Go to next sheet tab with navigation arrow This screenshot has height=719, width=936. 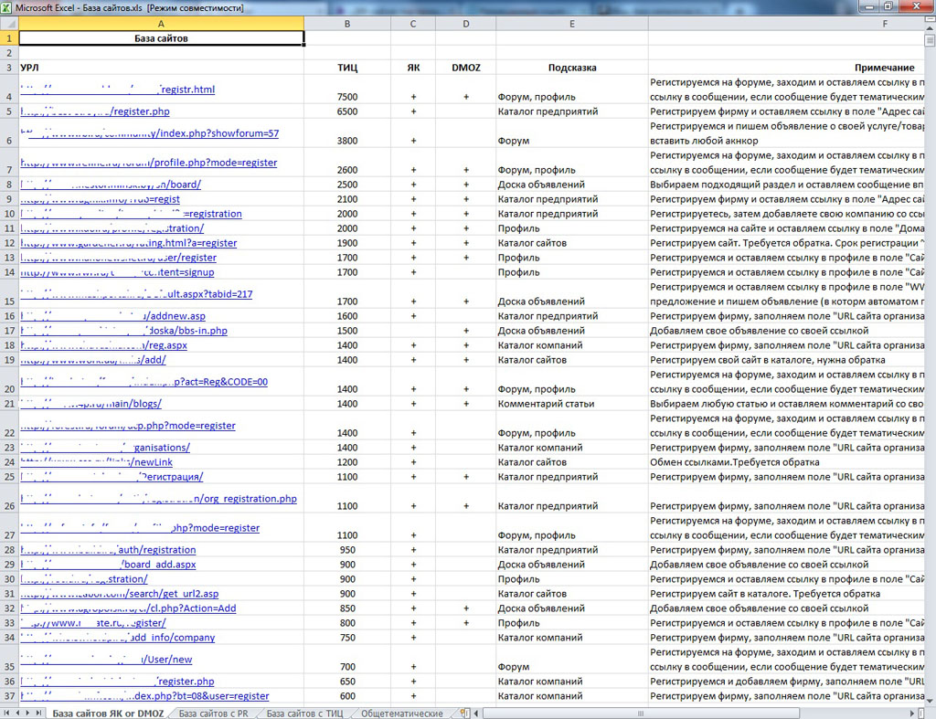click(27, 713)
